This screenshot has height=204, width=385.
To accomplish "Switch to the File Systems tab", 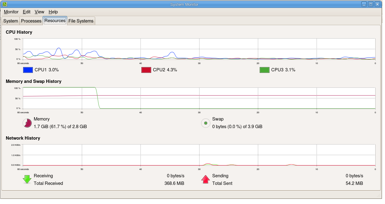I will pyautogui.click(x=81, y=21).
